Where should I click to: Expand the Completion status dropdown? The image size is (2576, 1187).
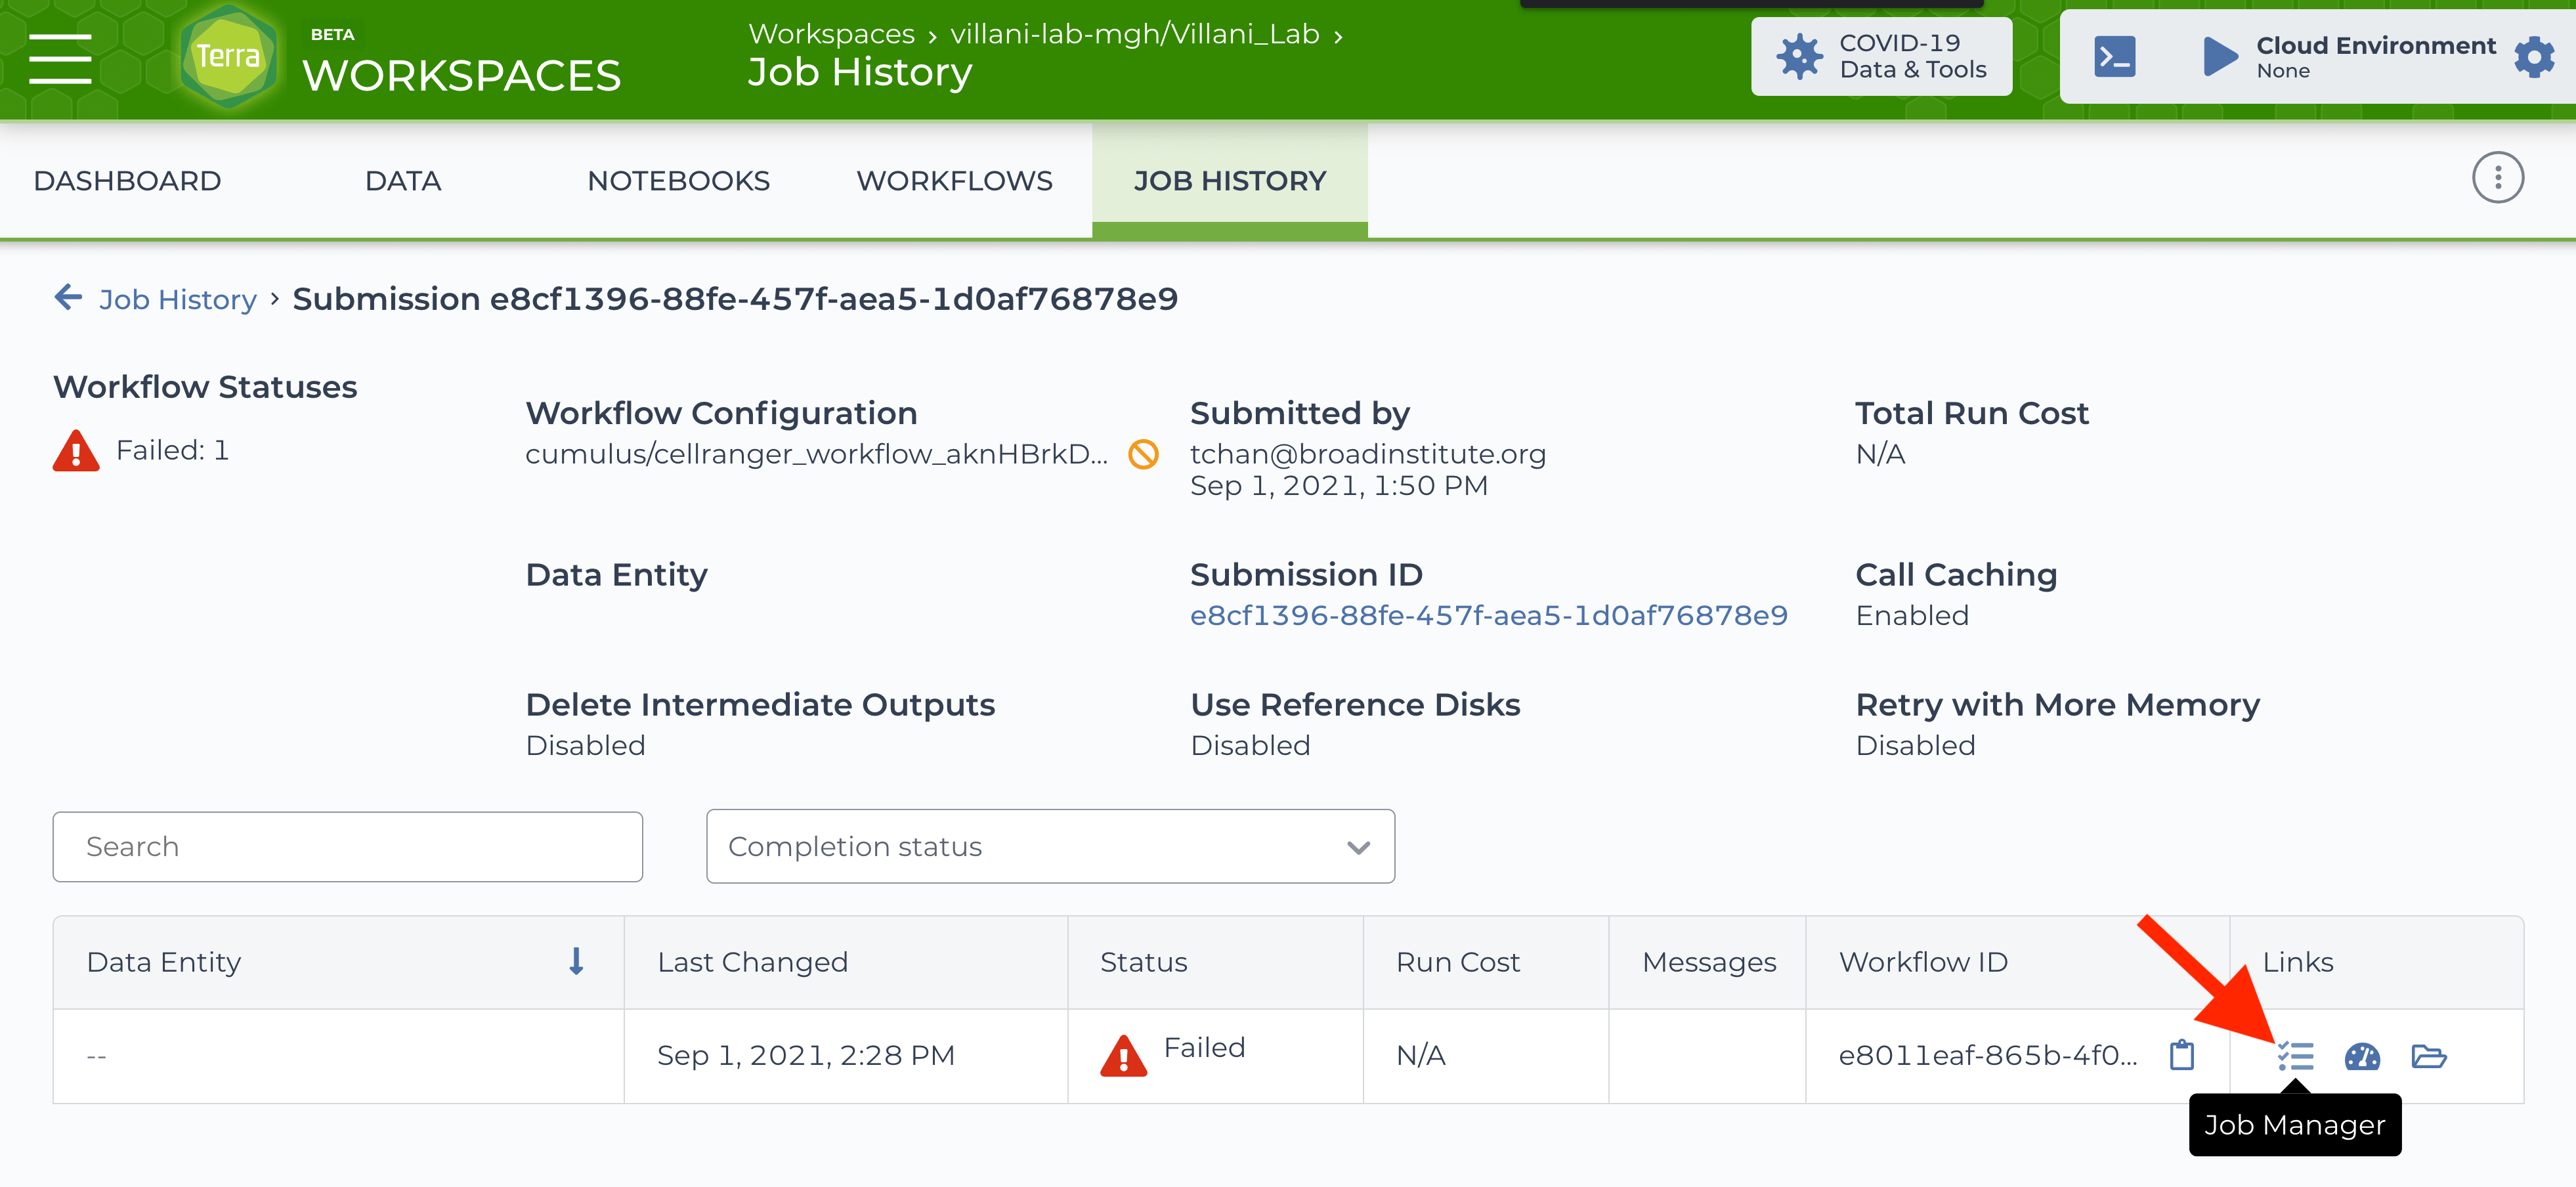click(x=1050, y=846)
